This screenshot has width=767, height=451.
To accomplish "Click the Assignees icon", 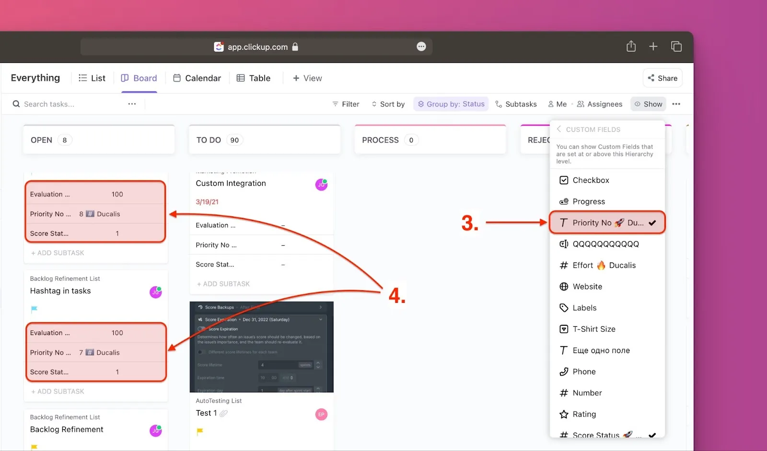I will click(580, 104).
